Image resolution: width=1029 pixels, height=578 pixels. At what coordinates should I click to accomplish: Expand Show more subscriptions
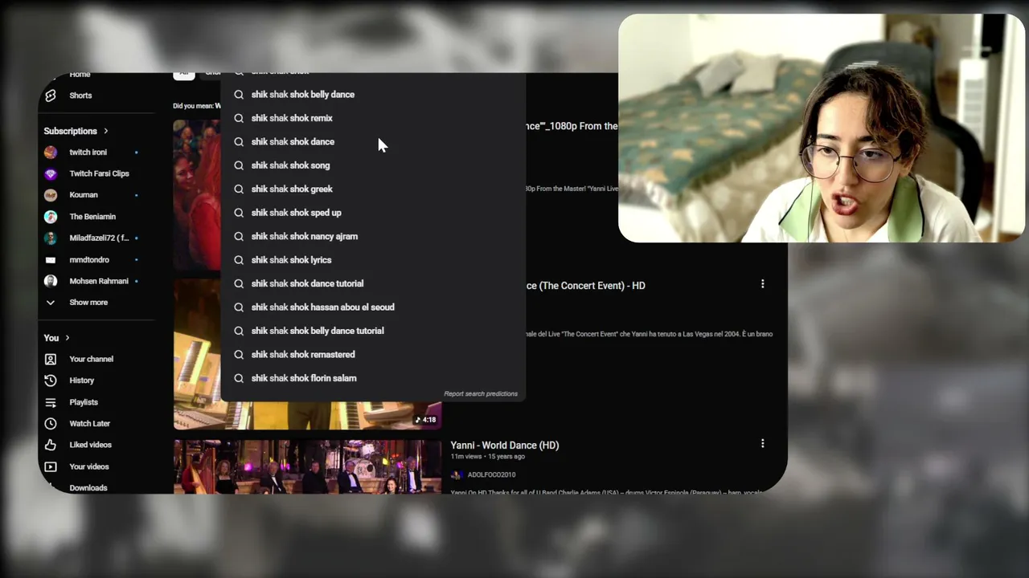[x=88, y=303]
